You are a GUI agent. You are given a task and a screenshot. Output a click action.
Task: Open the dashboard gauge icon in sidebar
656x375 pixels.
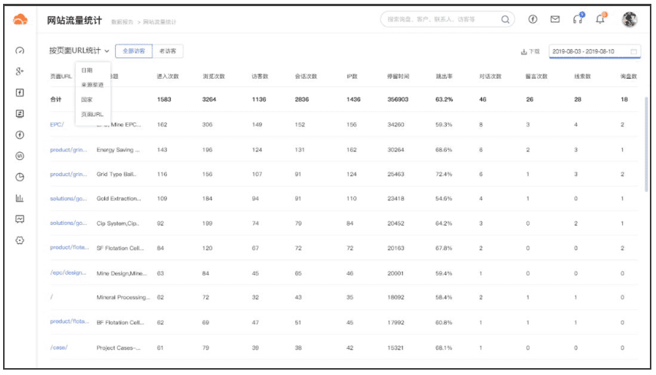click(x=20, y=51)
